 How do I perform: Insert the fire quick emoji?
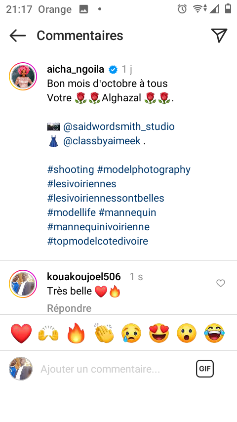pos(76,333)
